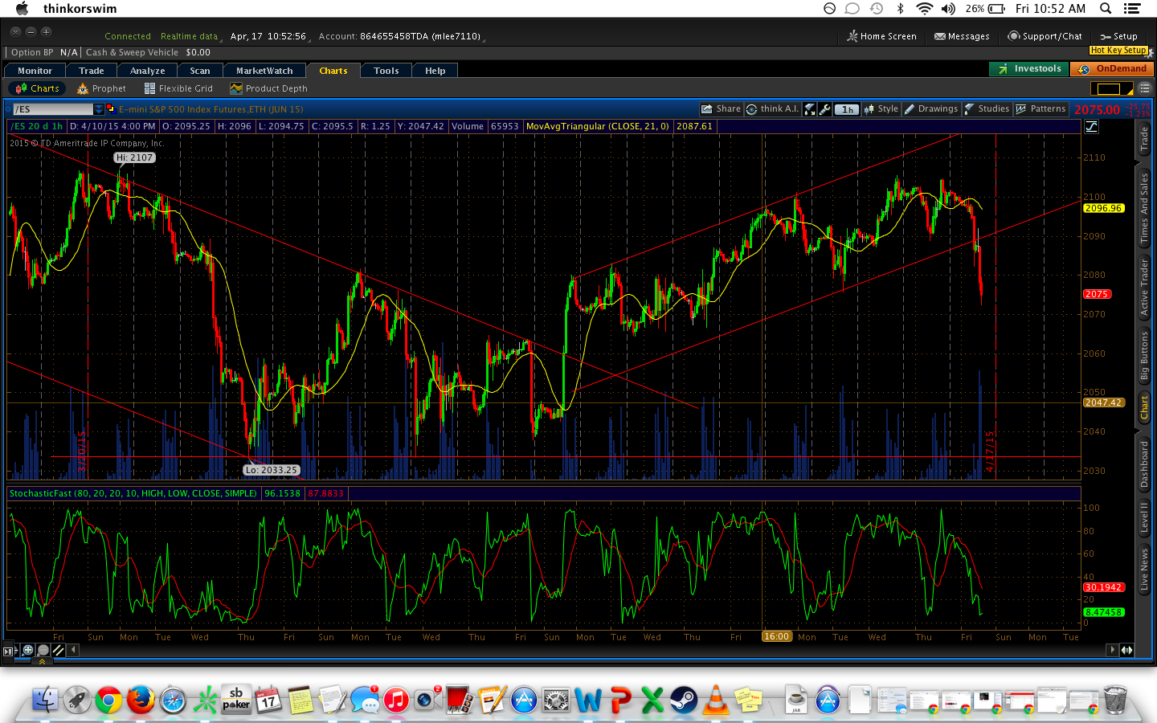
Task: Click the symbol link color squares icon
Action: coord(111,109)
